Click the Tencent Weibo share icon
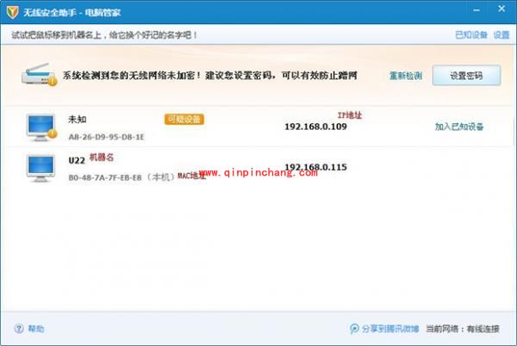The width and height of the screenshot is (517, 346). tap(354, 328)
